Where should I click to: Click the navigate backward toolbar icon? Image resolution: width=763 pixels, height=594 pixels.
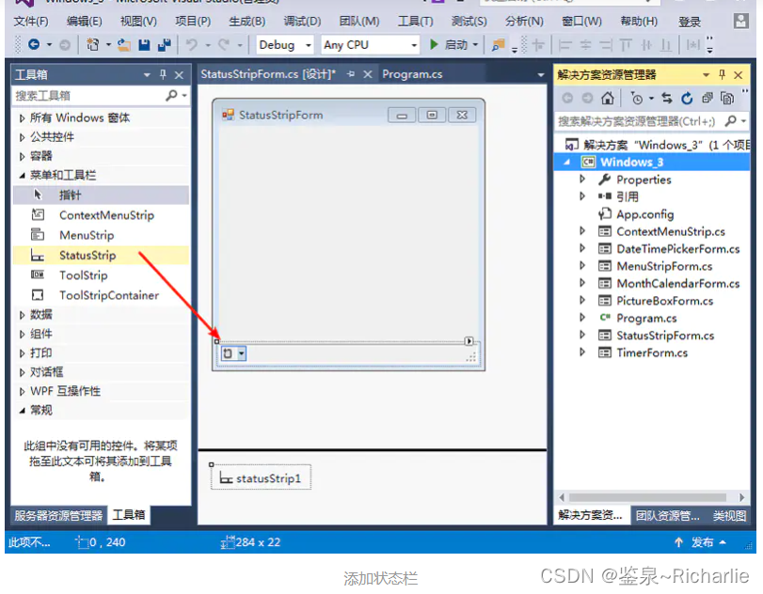[x=34, y=45]
